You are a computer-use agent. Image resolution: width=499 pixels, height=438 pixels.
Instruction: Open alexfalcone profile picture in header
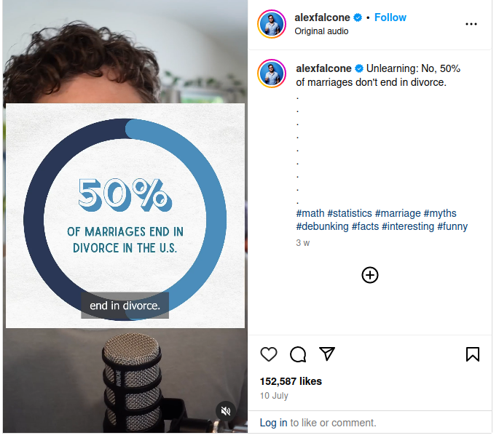coord(272,24)
